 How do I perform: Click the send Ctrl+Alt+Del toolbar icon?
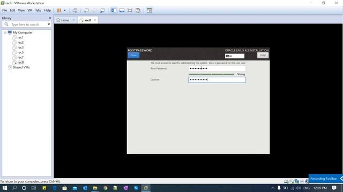[x=75, y=11]
